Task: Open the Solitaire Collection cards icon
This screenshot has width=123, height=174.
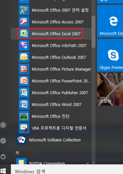Action: coord(21,140)
